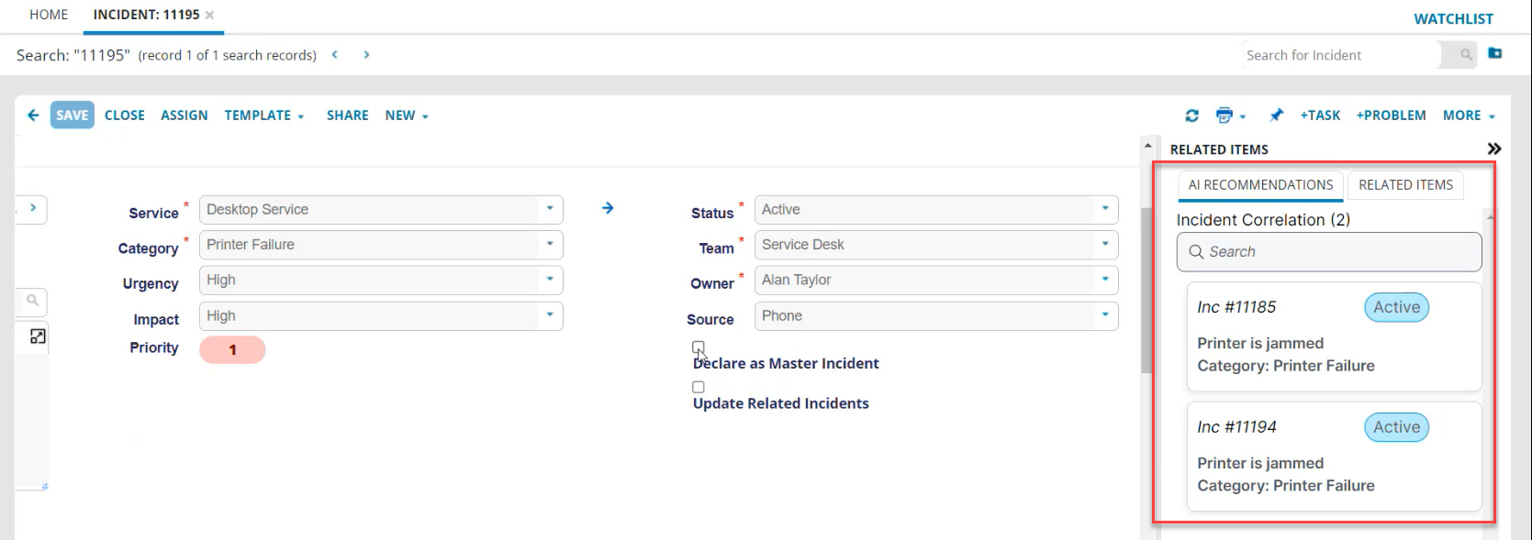Click the printer icon in toolbar
Screen dimensions: 1532x540
point(1224,116)
